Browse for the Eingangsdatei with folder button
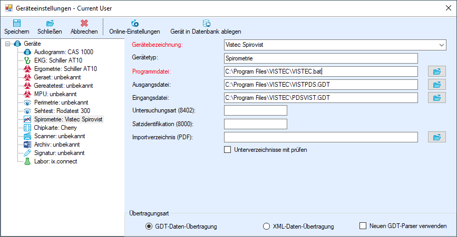Viewport: 457px width, 237px height. coord(436,98)
